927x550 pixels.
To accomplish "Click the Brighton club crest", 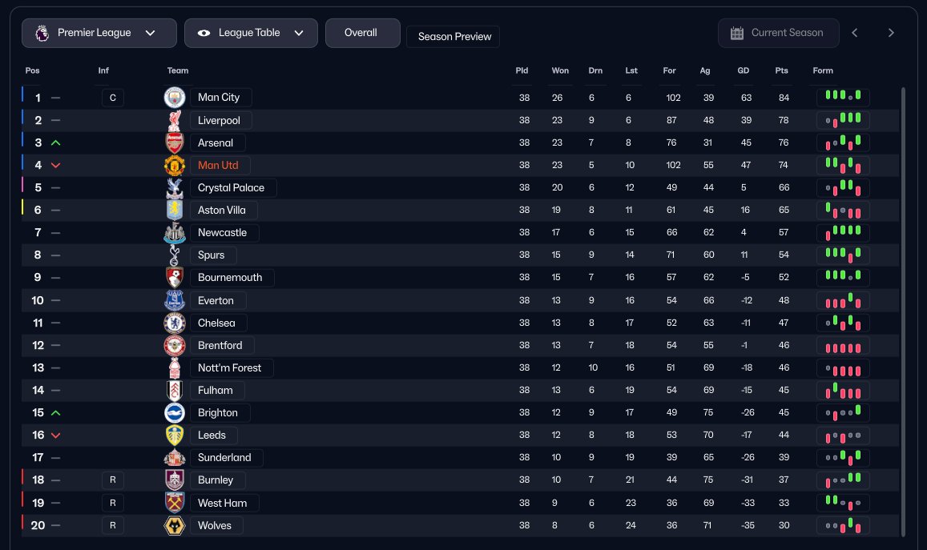I will point(175,412).
